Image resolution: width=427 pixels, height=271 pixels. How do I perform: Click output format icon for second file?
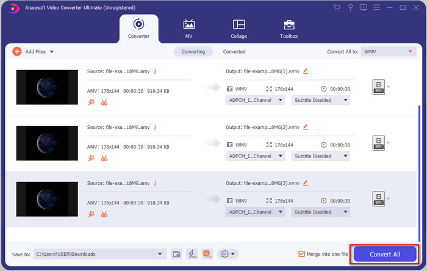(x=379, y=143)
